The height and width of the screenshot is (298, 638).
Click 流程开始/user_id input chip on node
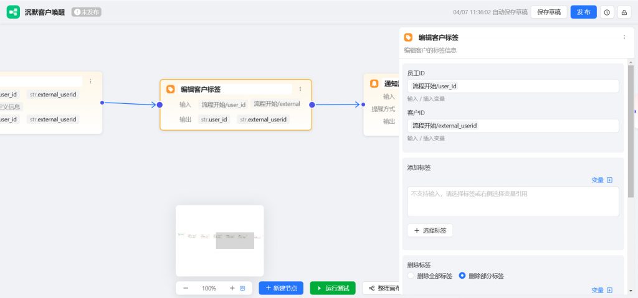(224, 105)
